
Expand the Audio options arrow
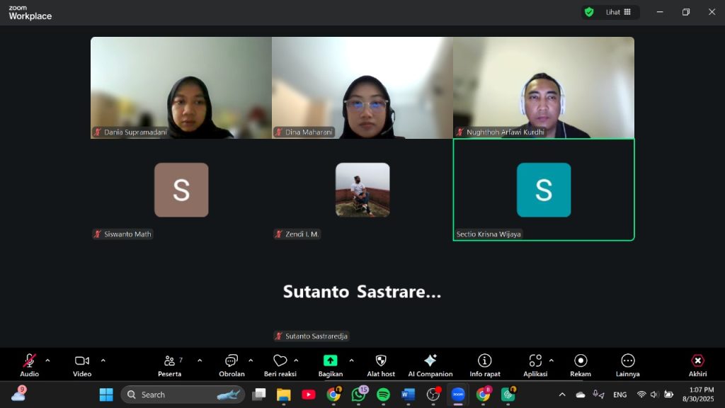pyautogui.click(x=47, y=361)
